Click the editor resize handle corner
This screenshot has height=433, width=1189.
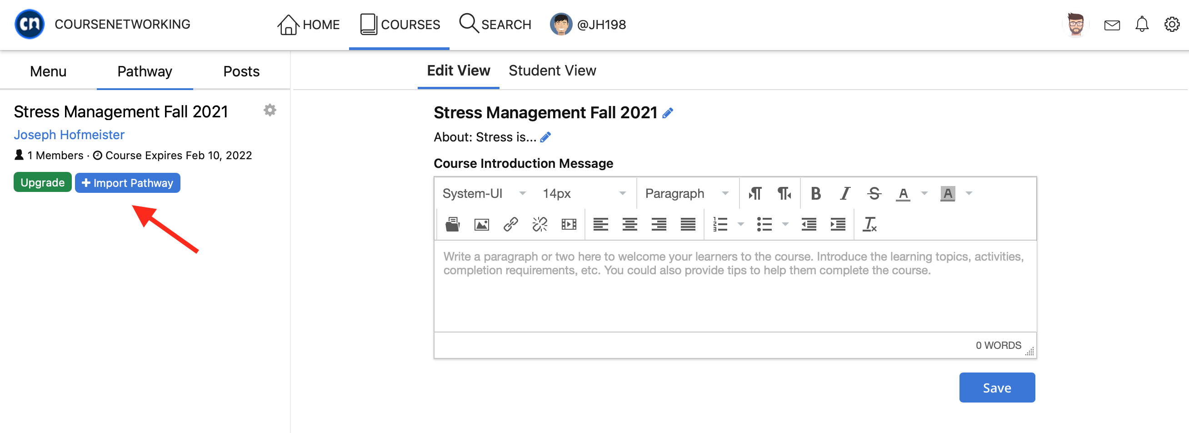click(1030, 352)
